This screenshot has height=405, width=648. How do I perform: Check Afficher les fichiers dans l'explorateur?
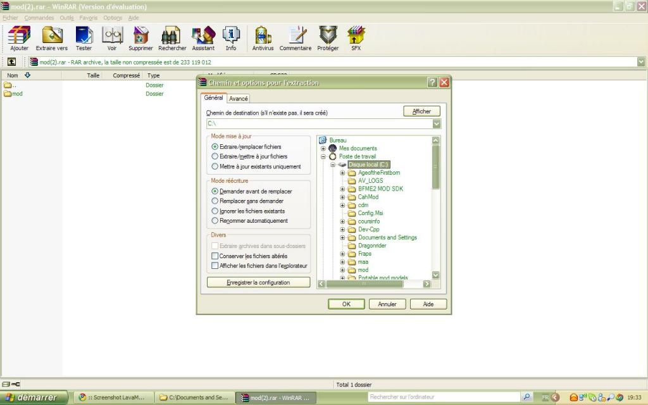coord(215,266)
